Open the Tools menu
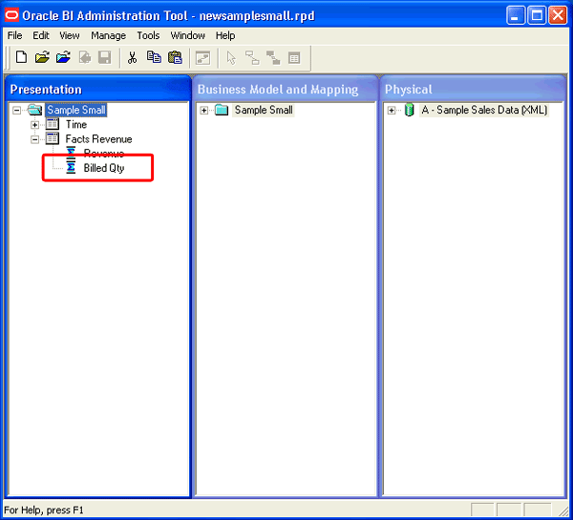 [x=148, y=35]
